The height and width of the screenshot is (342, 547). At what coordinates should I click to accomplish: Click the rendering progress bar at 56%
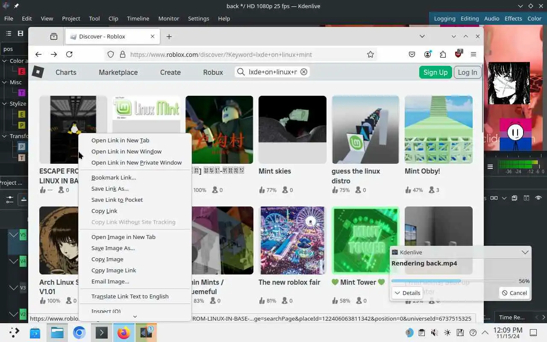point(453,281)
